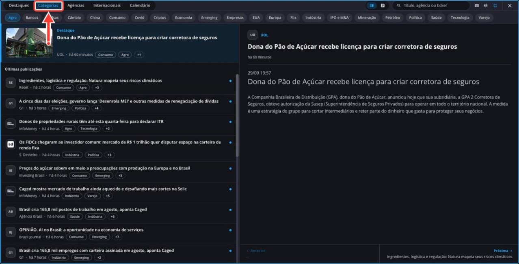519x264 pixels.
Task: Expand +7 tags on Brazil Journal article
Action: pos(117,237)
